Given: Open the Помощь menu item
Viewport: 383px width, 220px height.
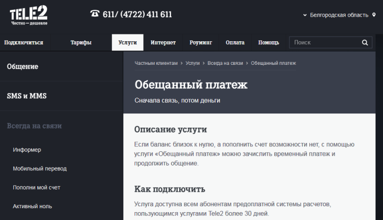Looking at the screenshot, I should 268,43.
